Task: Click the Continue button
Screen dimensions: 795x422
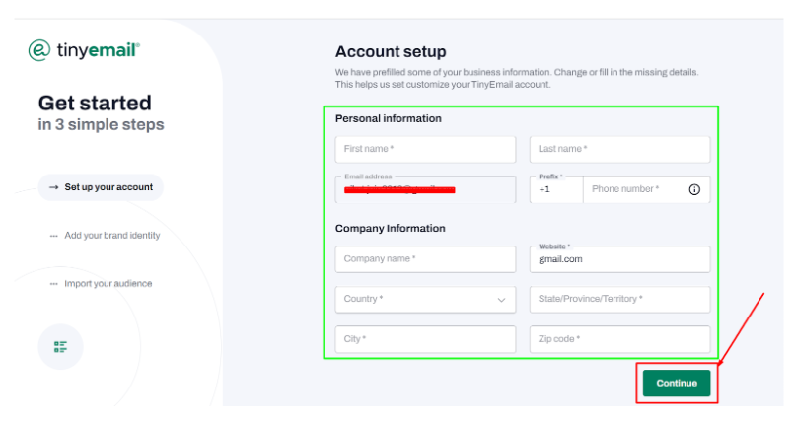Action: (677, 383)
